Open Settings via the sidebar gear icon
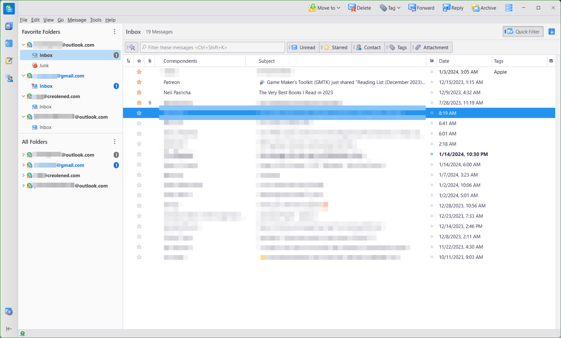The width and height of the screenshot is (561, 338). coord(9,312)
